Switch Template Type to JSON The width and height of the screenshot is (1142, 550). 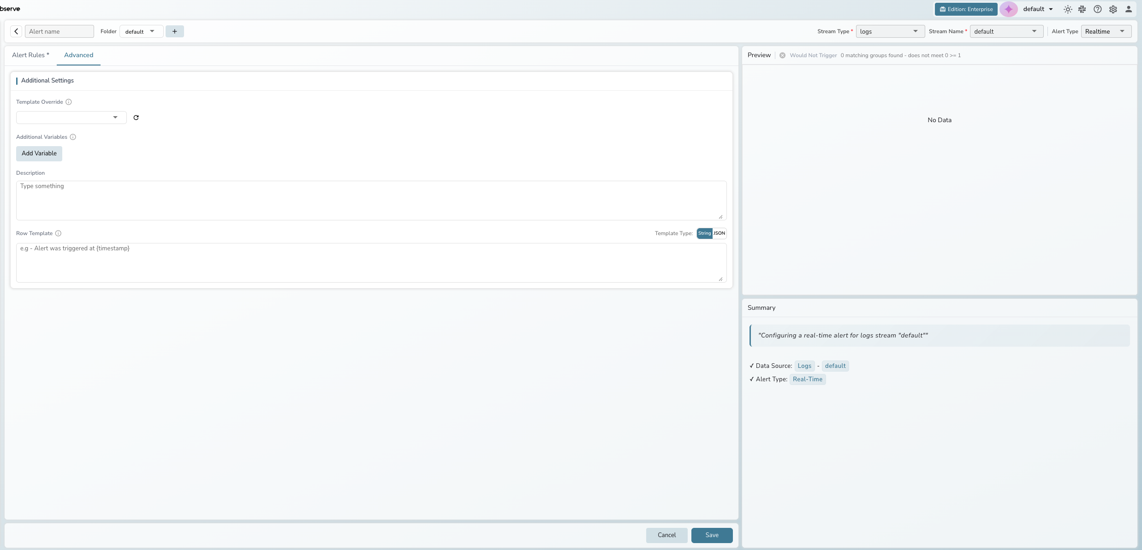pos(718,233)
